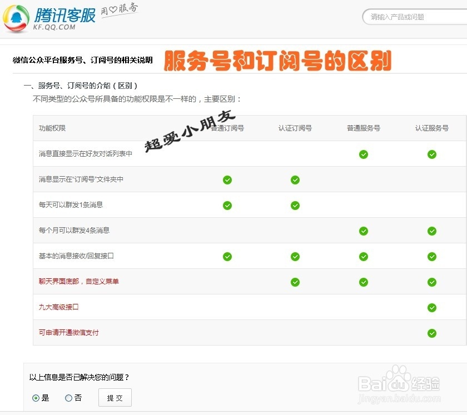Viewport: 467px width, 415px height.
Task: Click 普通服务号 checkmark in 自定义菜单 row
Action: pos(364,282)
